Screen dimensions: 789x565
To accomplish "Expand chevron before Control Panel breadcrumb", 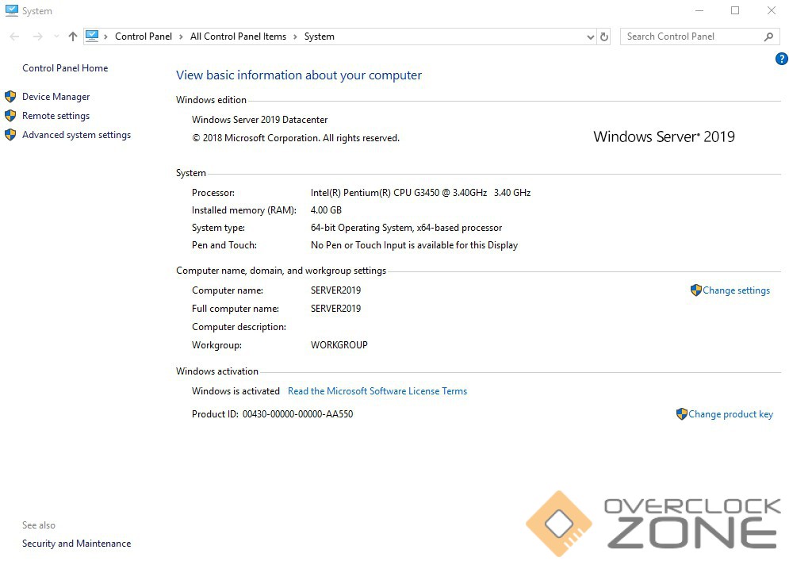I will 105,37.
